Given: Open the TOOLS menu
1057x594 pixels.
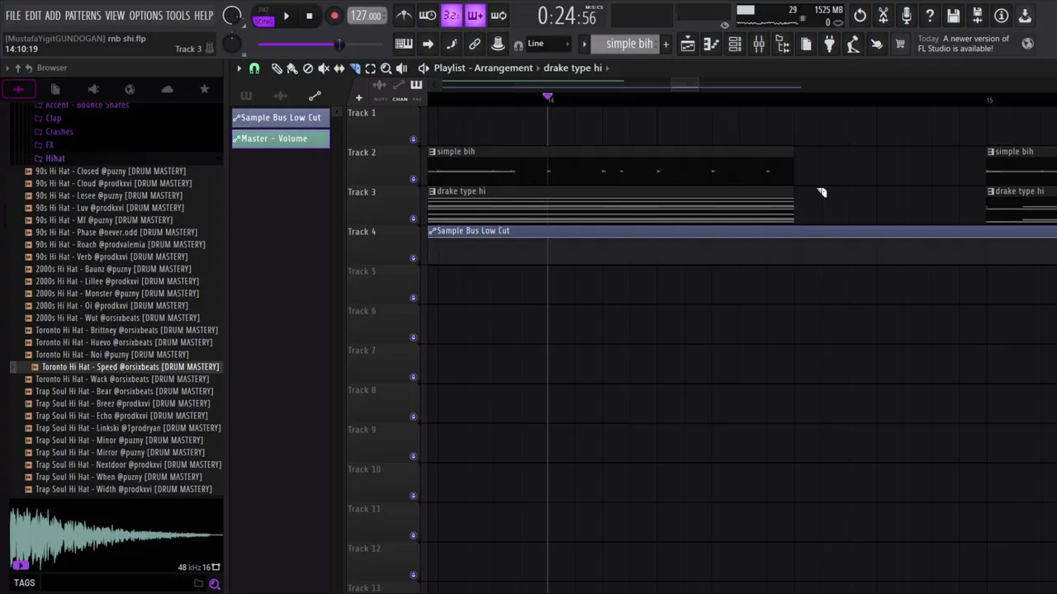Looking at the screenshot, I should (x=178, y=16).
